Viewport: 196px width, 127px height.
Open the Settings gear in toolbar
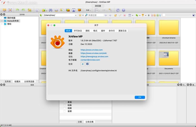[118, 10]
